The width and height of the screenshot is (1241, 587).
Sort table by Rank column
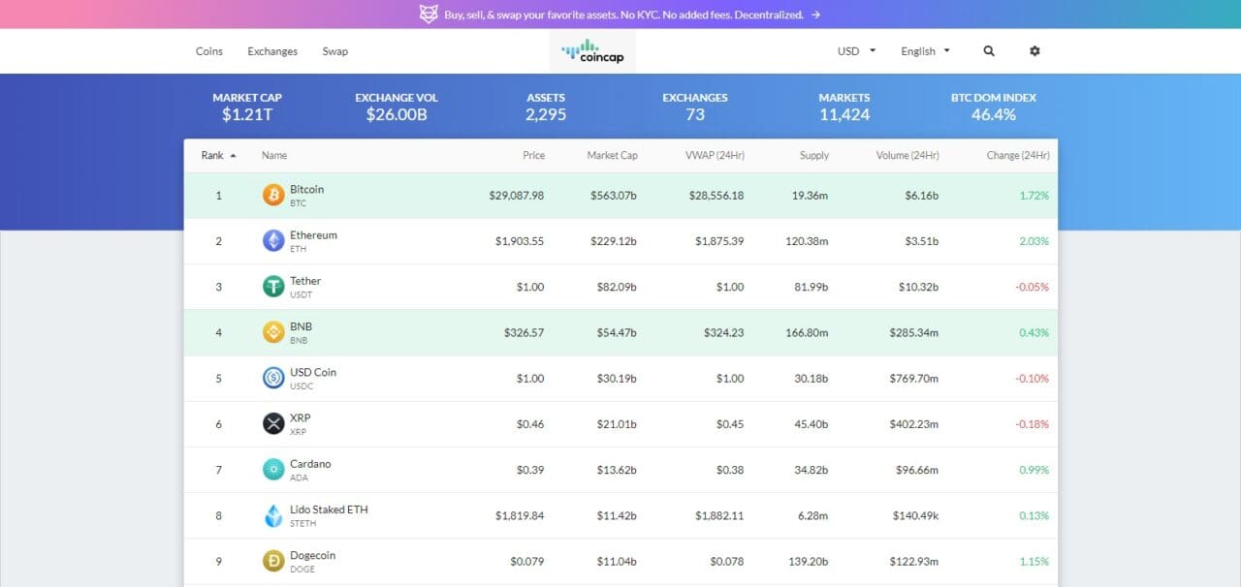(218, 155)
